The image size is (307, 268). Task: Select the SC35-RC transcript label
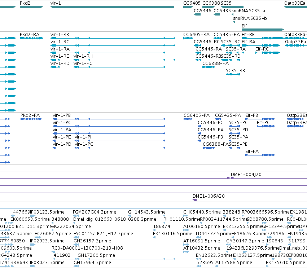231,42
